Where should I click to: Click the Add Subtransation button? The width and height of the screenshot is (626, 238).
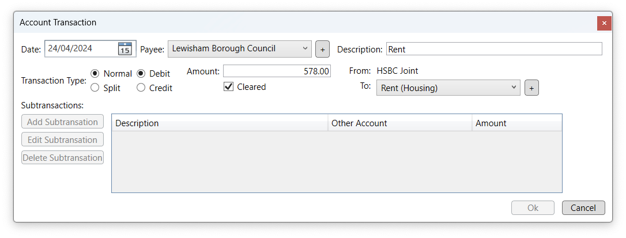click(x=62, y=122)
